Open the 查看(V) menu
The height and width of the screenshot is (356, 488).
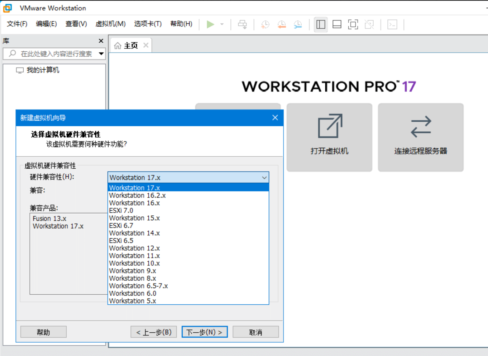point(76,24)
